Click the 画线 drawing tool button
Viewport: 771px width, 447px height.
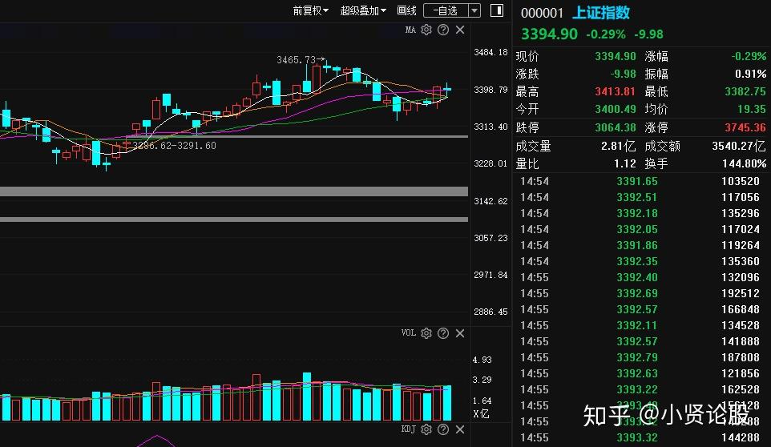tap(406, 10)
